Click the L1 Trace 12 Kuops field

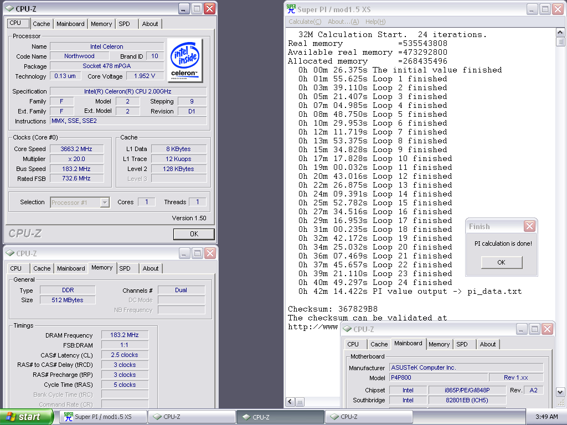click(179, 159)
